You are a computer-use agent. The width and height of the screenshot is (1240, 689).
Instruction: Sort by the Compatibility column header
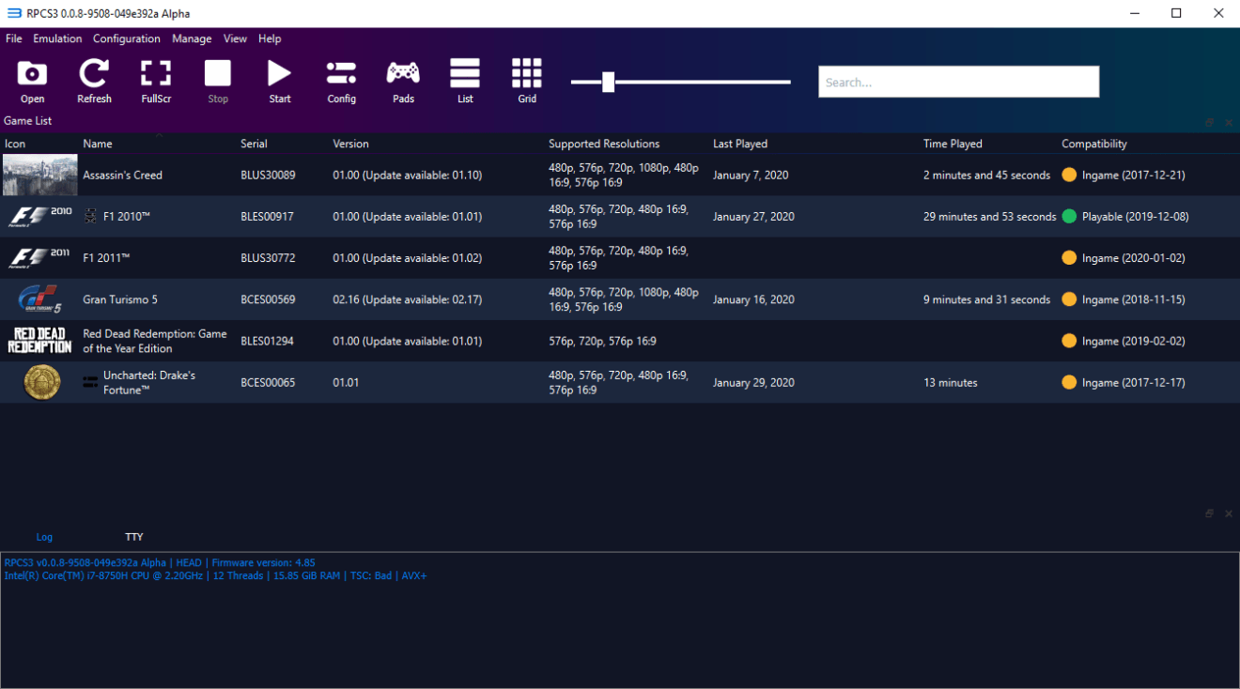tap(1094, 144)
